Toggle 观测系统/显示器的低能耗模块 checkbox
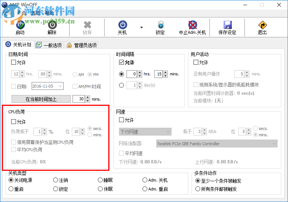The width and height of the screenshot is (288, 202). [196, 85]
